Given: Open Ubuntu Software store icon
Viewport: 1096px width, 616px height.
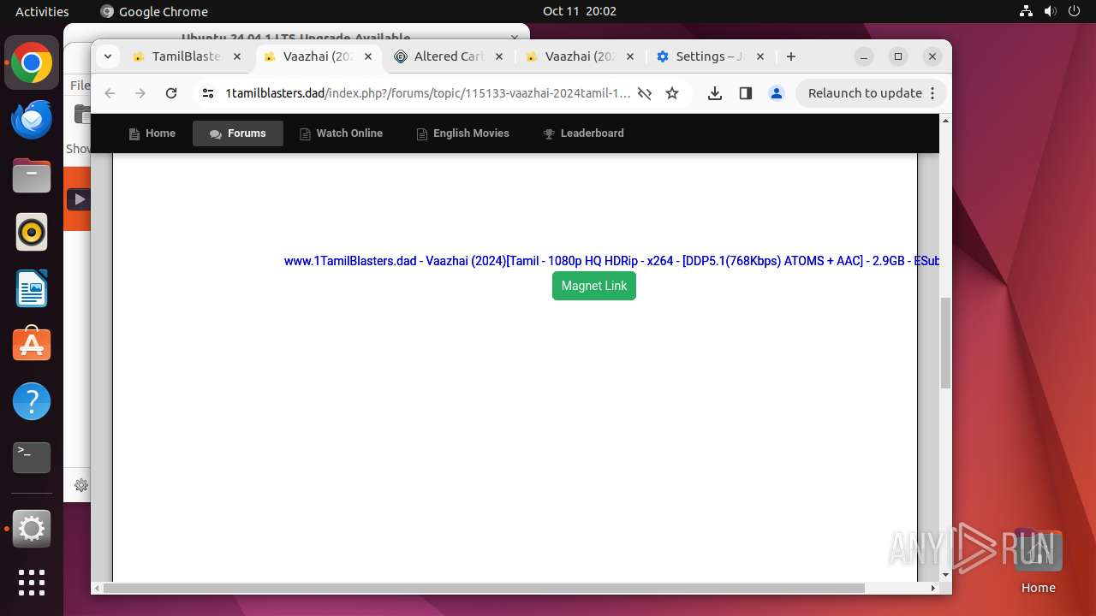Looking at the screenshot, I should 32,345.
